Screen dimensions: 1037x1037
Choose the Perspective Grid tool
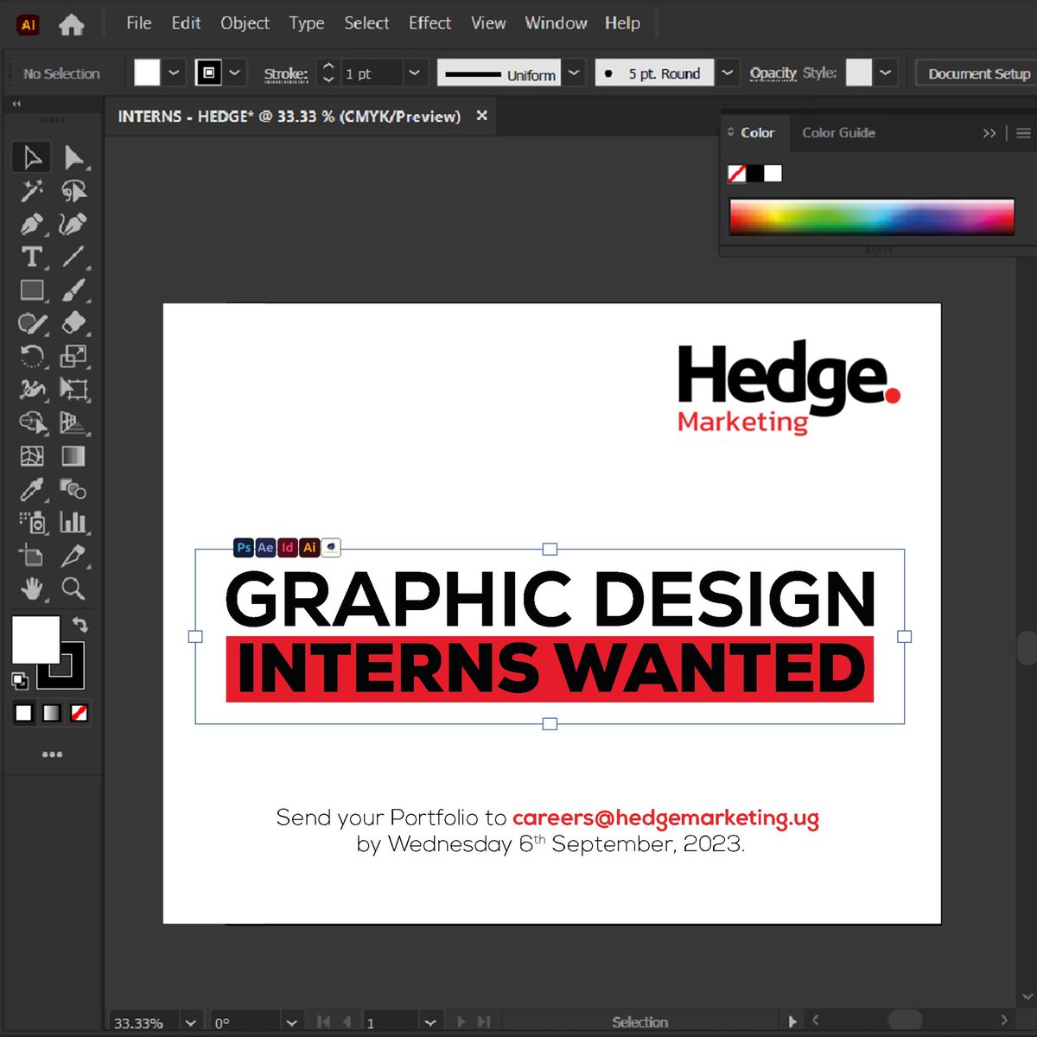point(73,423)
